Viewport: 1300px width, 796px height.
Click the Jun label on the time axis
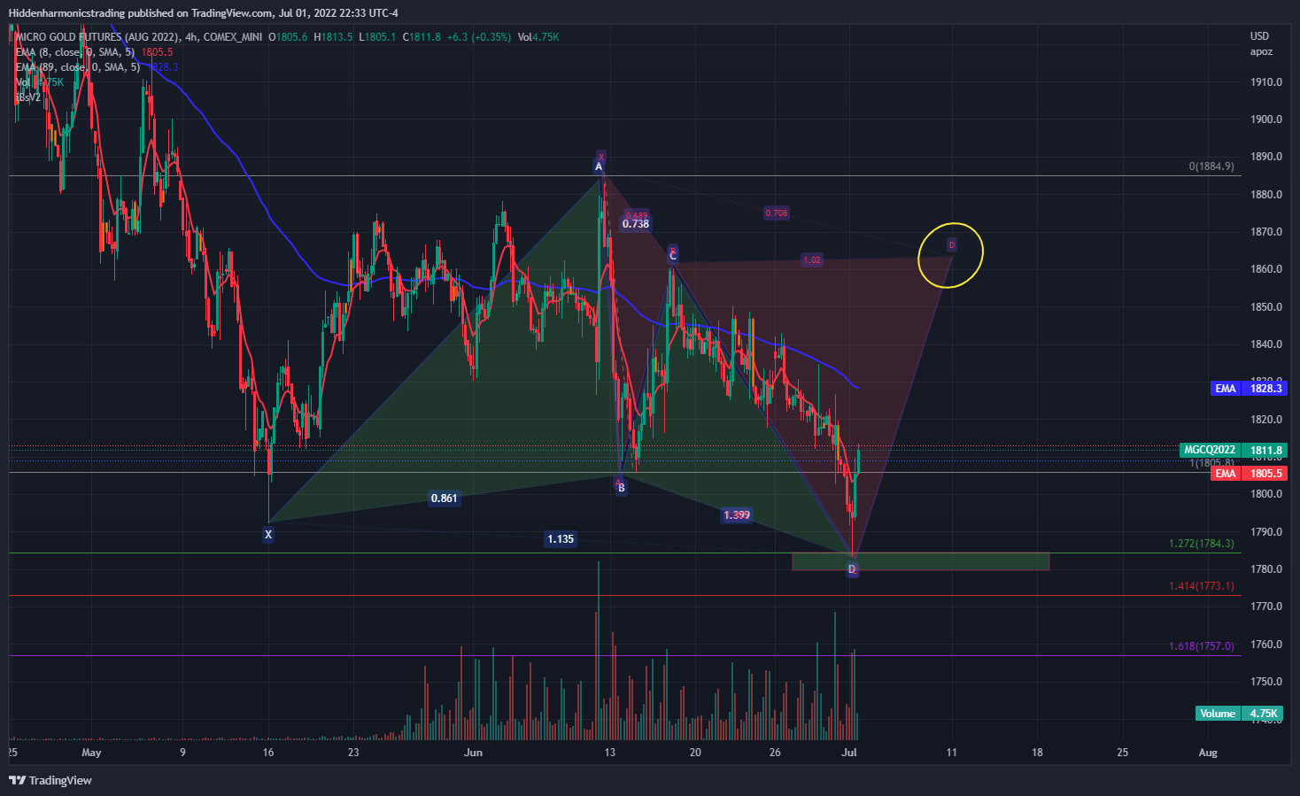coord(474,753)
